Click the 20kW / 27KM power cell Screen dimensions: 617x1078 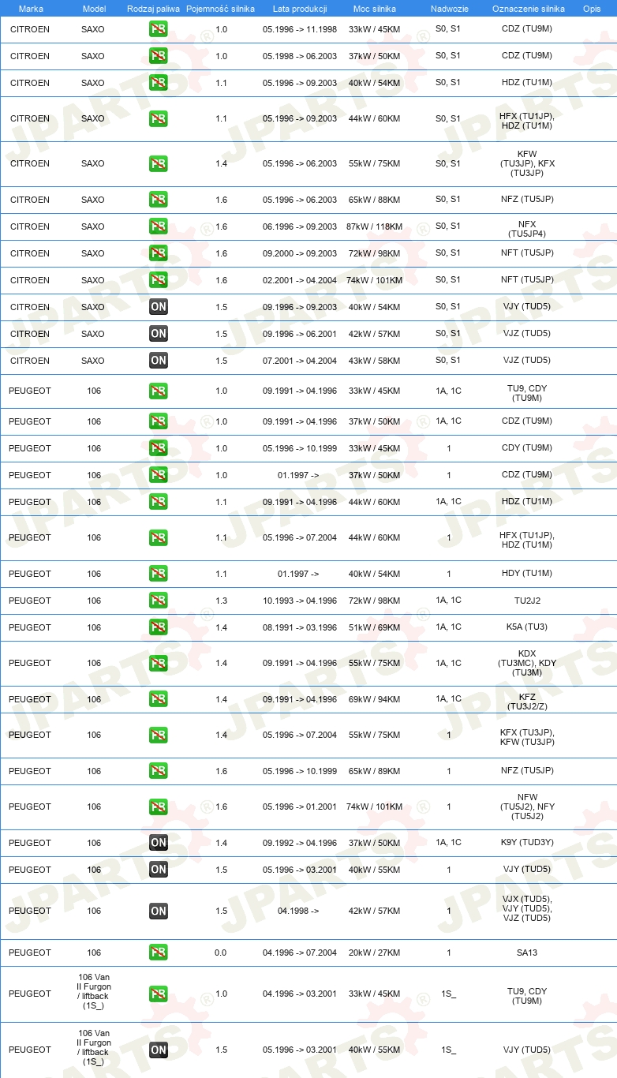(374, 953)
